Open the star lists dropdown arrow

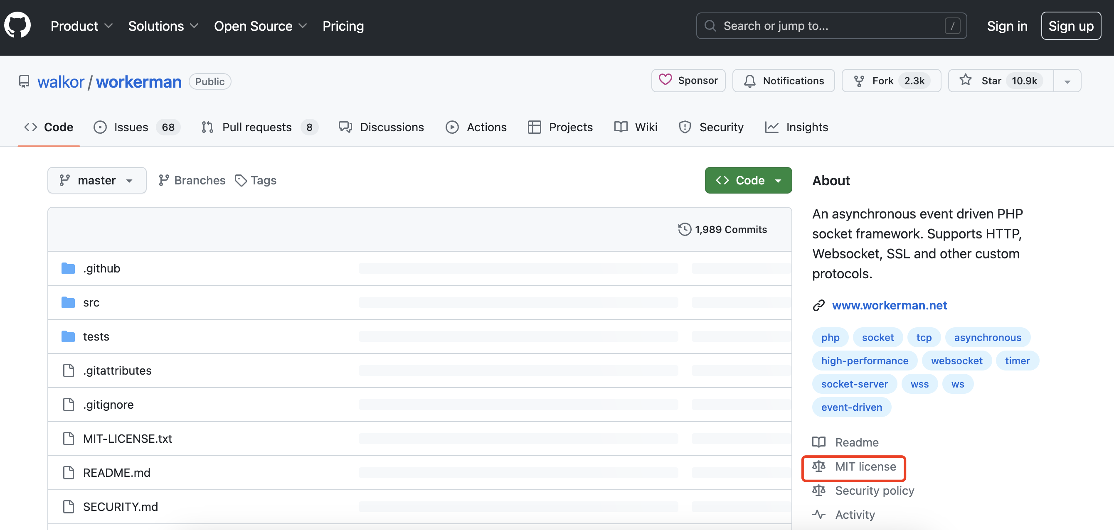1067,81
